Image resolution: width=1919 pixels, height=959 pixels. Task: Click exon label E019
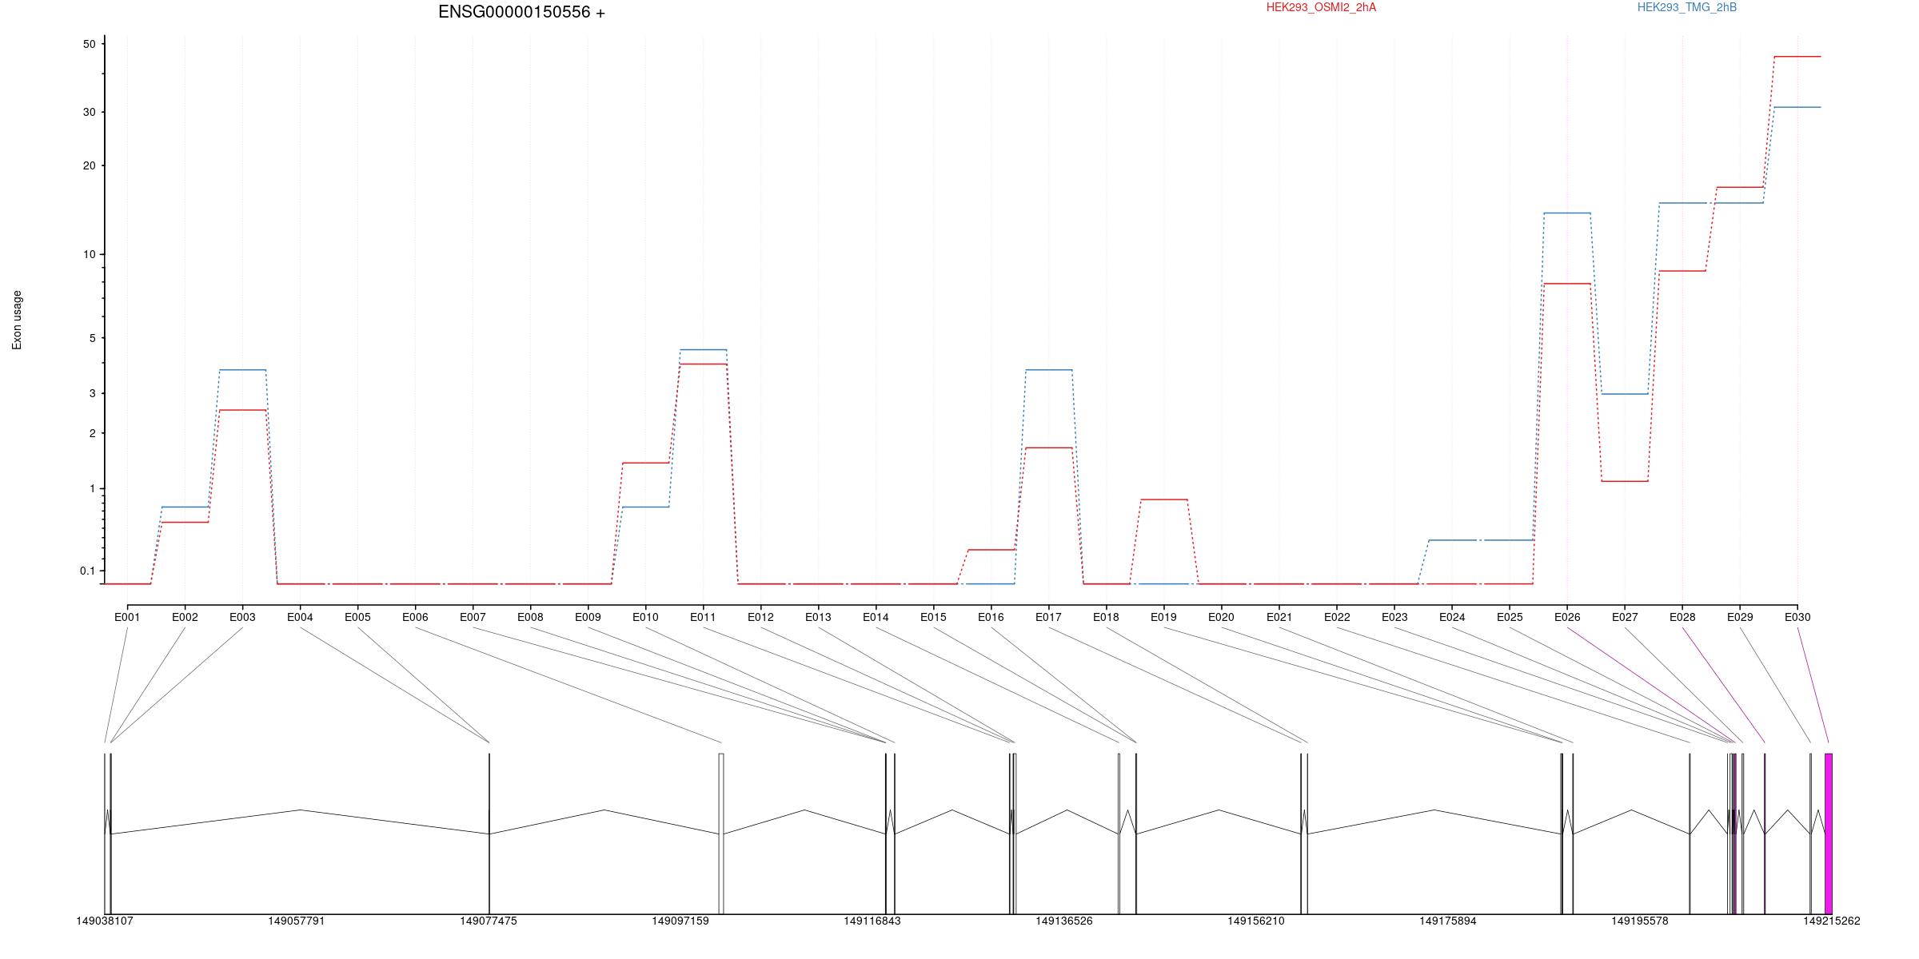pyautogui.click(x=1163, y=617)
